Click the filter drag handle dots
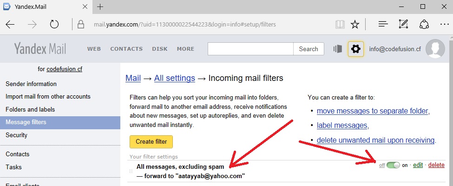 (131, 171)
